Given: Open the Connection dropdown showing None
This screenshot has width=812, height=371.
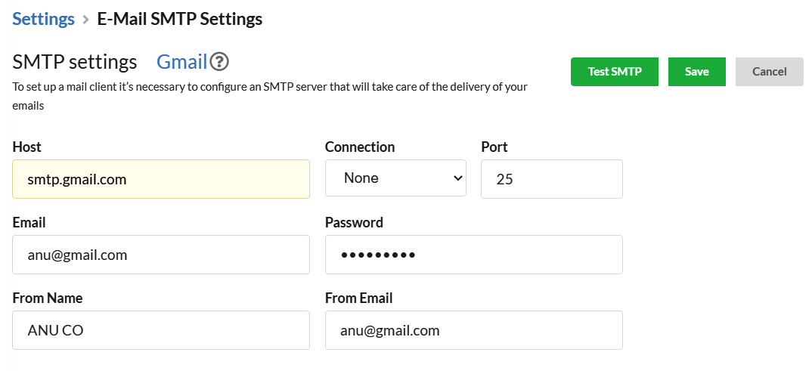Looking at the screenshot, I should 395,178.
